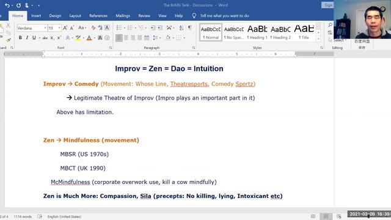
Task: Open the Borders dropdown arrow
Action: tap(184, 38)
